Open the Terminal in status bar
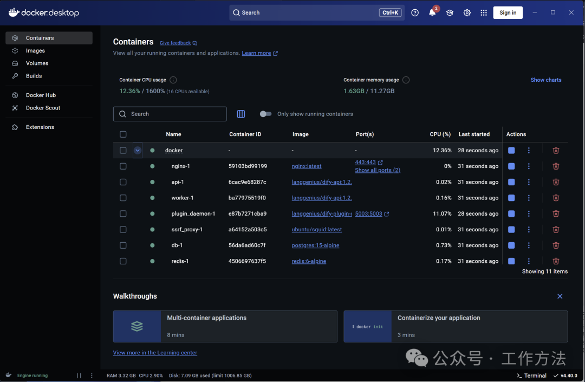This screenshot has width=585, height=382. coord(531,375)
